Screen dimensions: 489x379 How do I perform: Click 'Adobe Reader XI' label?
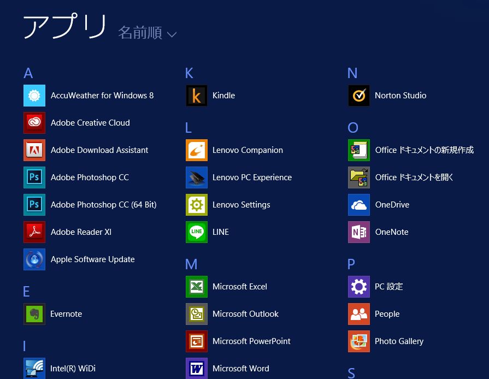coord(81,232)
